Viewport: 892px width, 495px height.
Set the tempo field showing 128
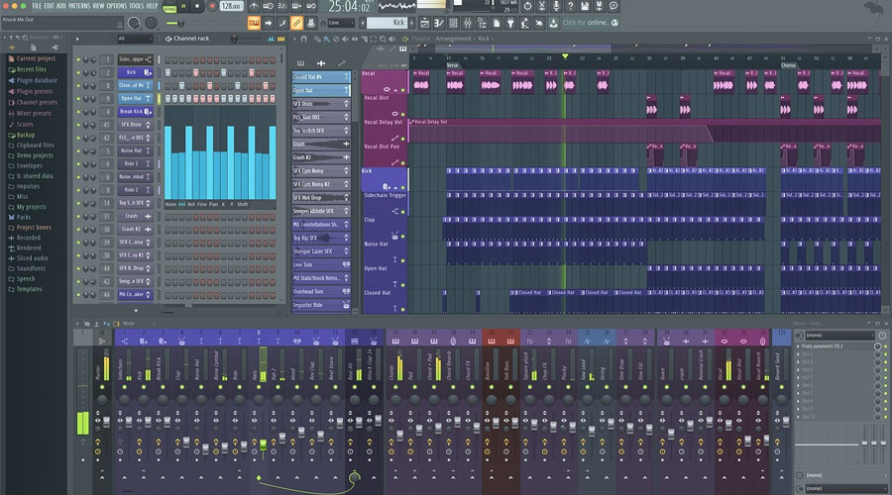(x=229, y=6)
